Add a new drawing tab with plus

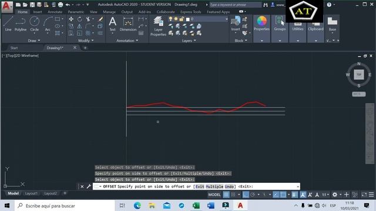click(x=85, y=48)
